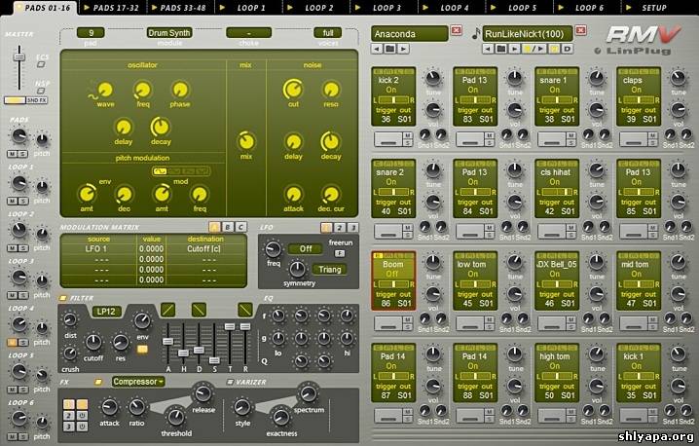
Task: Select modulation matrix page B button
Action: pos(227,227)
